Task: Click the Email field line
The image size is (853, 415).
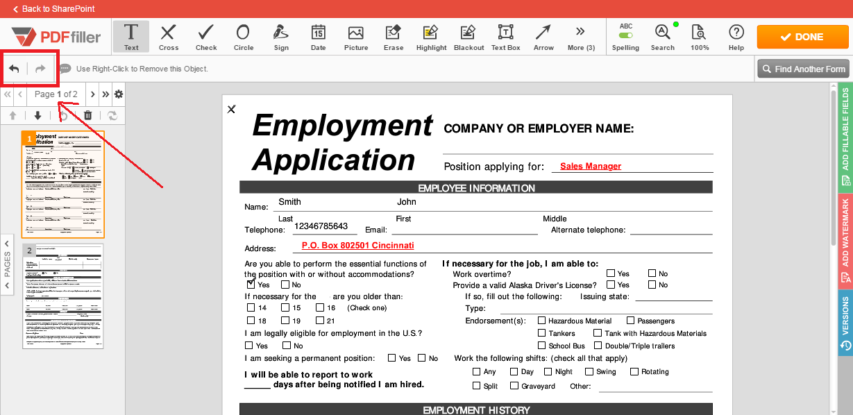Action: (x=464, y=230)
